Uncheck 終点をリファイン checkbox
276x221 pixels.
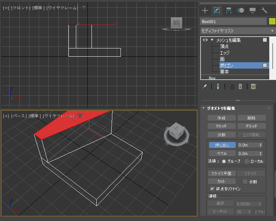(212, 189)
